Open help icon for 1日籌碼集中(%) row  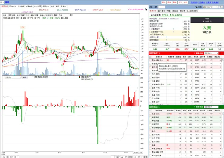pyautogui.click(x=173, y=32)
